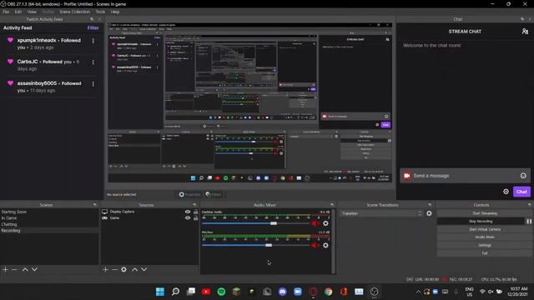The image size is (534, 300).
Task: Pop out the Controls dock
Action: pyautogui.click(x=529, y=205)
